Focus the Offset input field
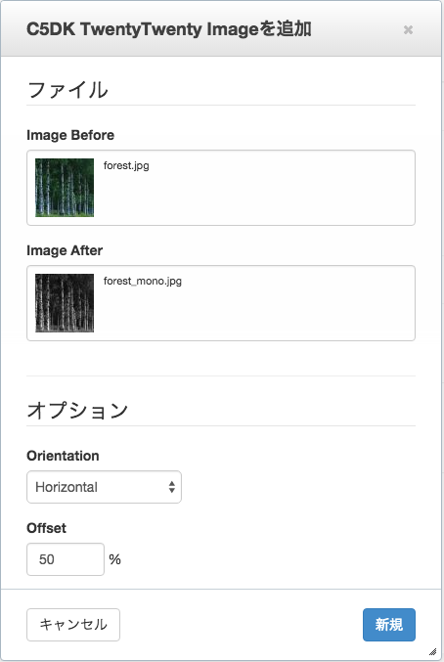Screen dimensions: 444x662 click(x=66, y=559)
